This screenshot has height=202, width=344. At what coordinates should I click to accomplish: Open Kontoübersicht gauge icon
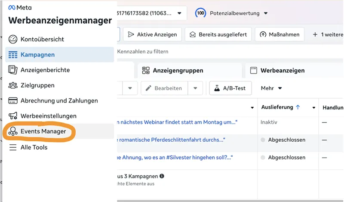13,39
